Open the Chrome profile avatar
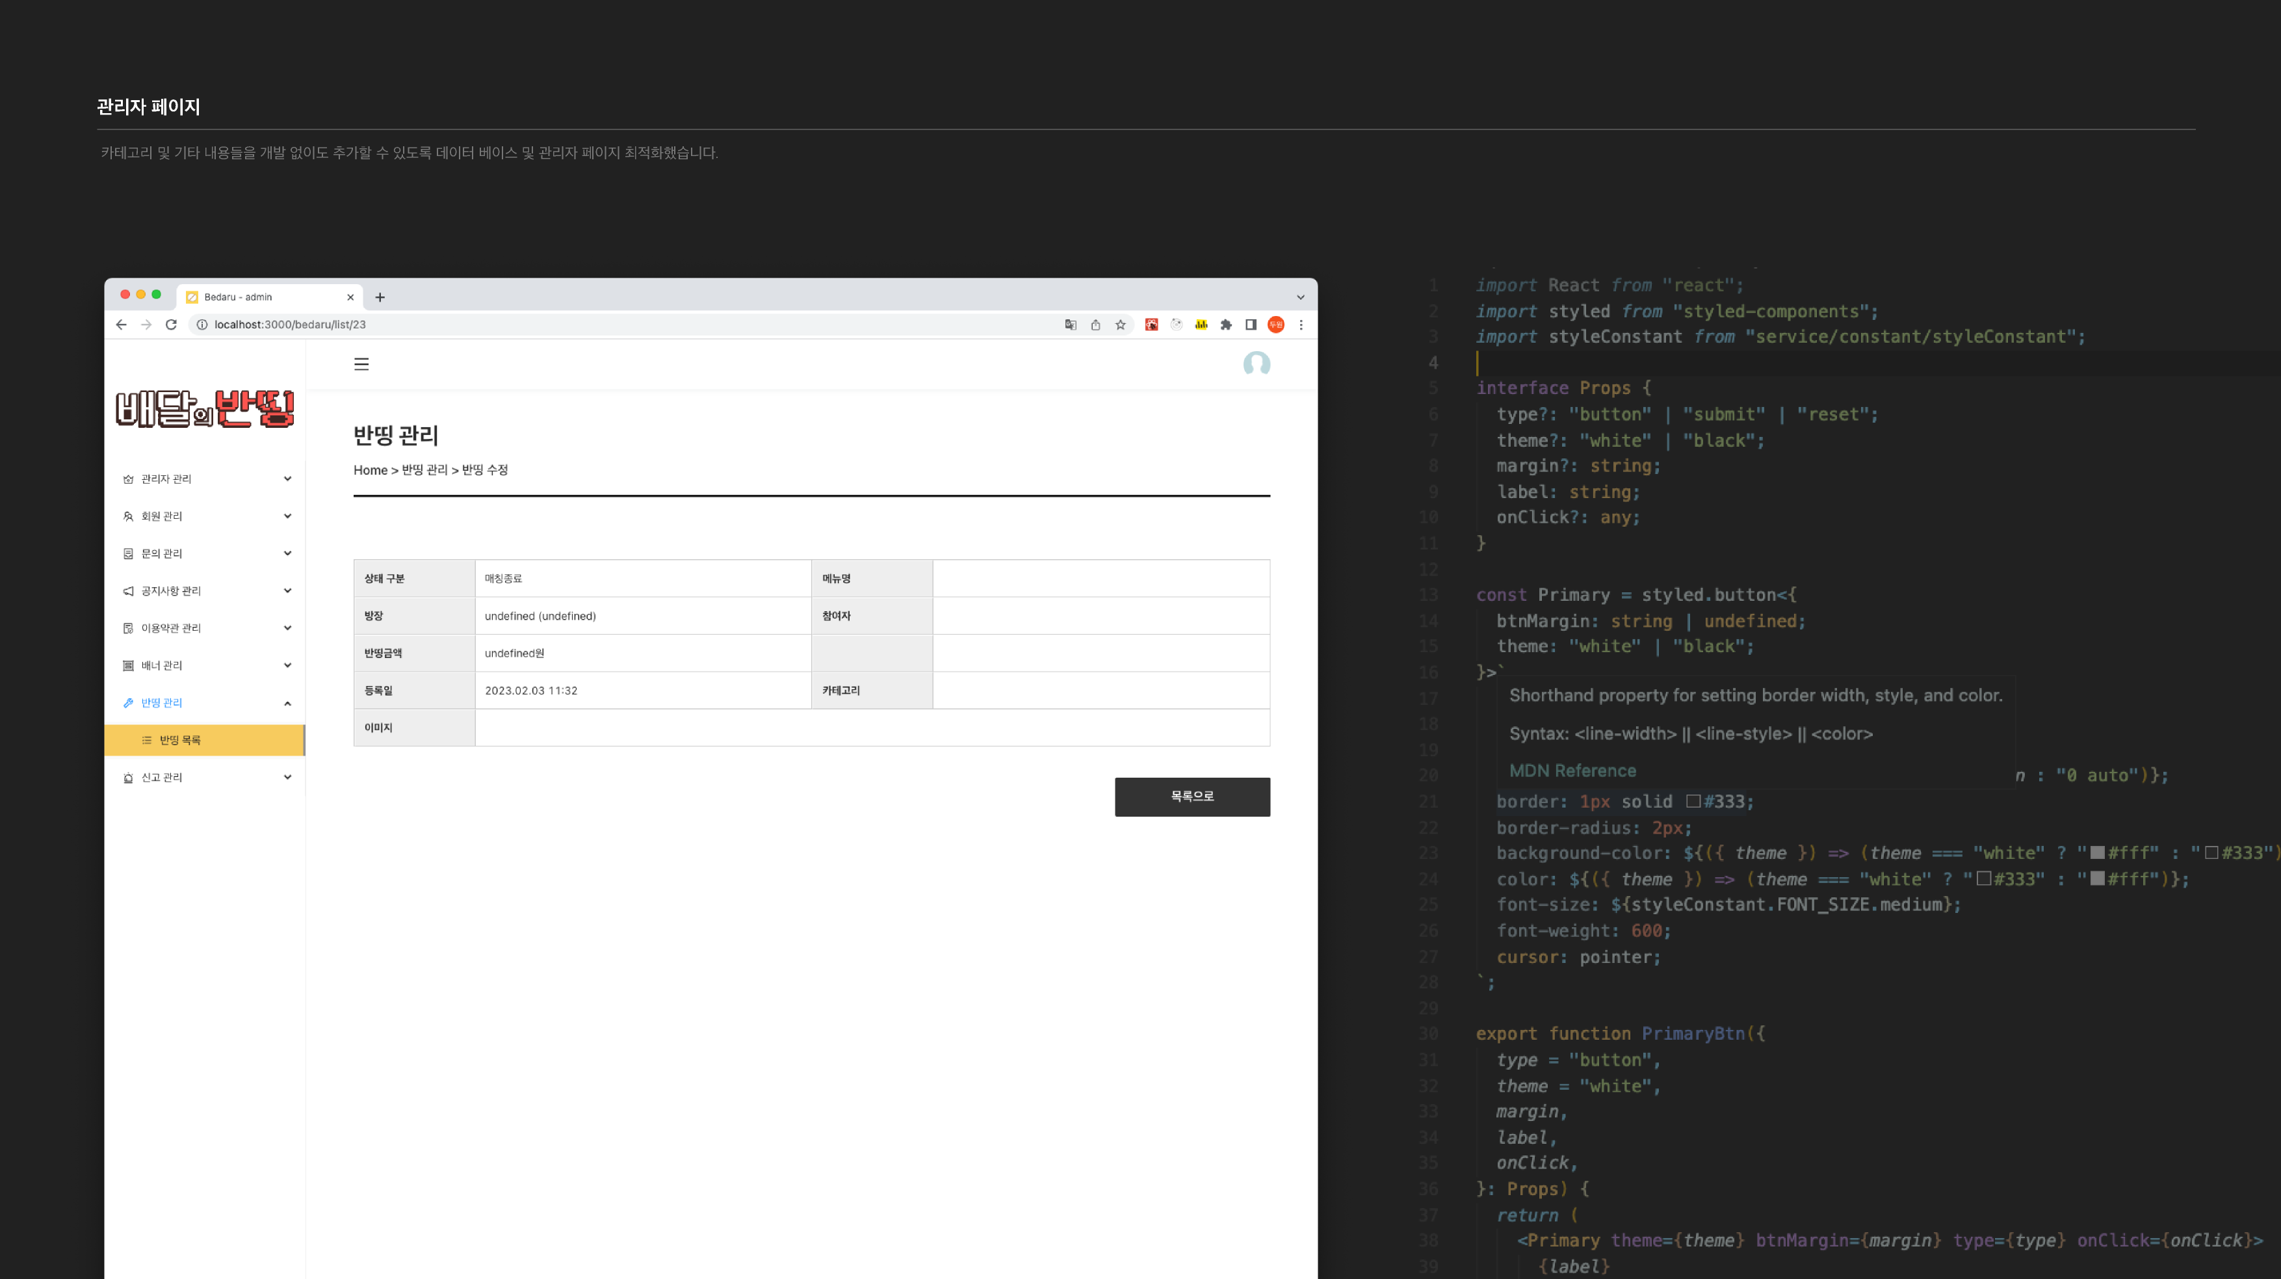 tap(1276, 324)
